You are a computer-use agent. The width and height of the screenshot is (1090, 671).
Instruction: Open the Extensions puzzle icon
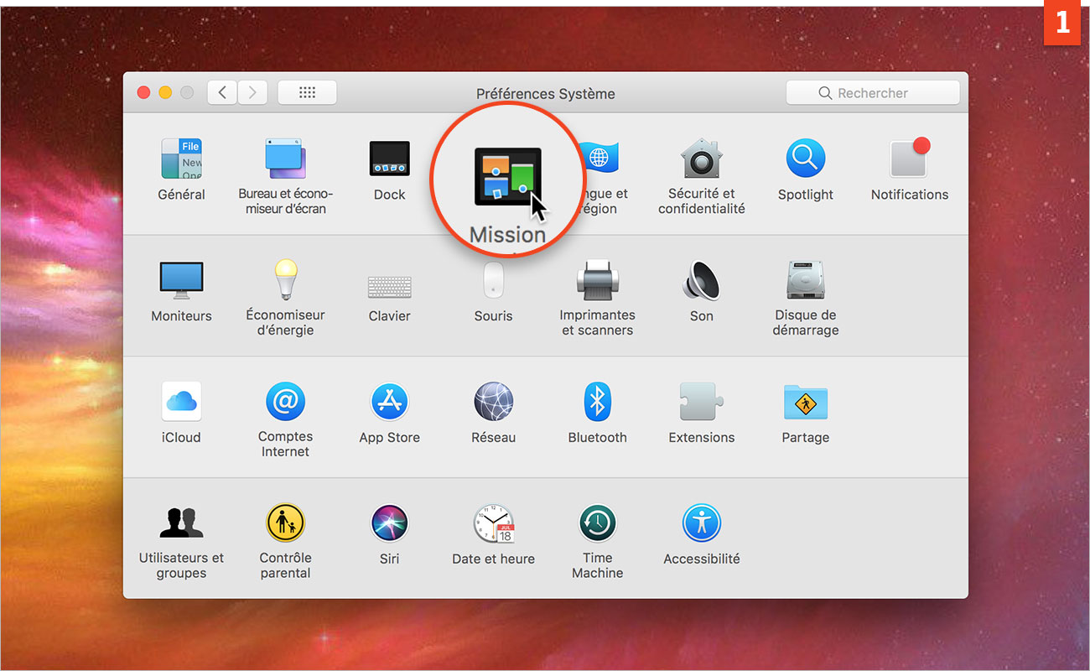[x=702, y=402]
